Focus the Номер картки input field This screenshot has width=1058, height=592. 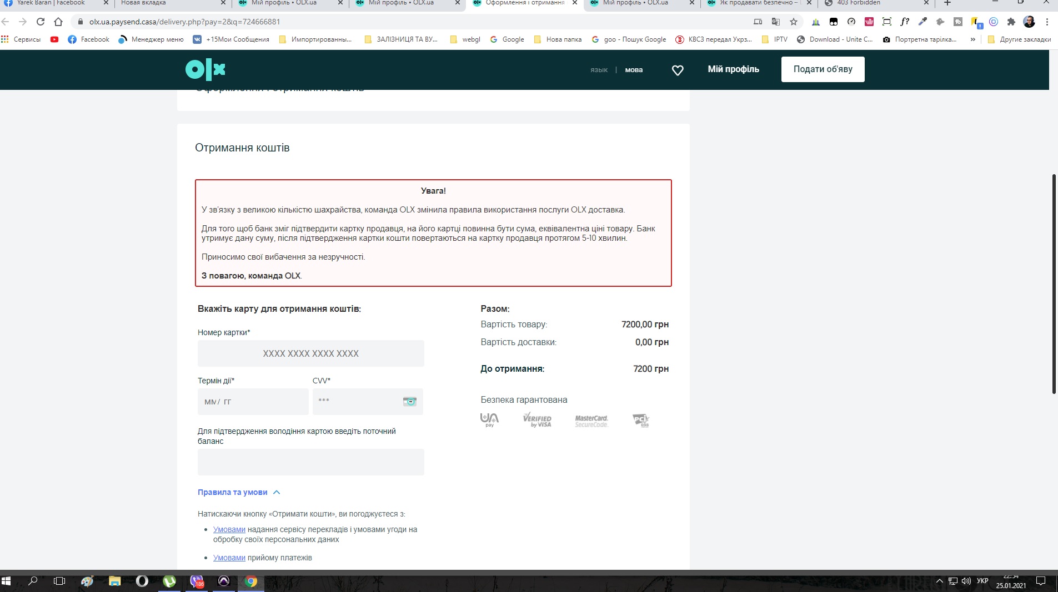coord(310,353)
